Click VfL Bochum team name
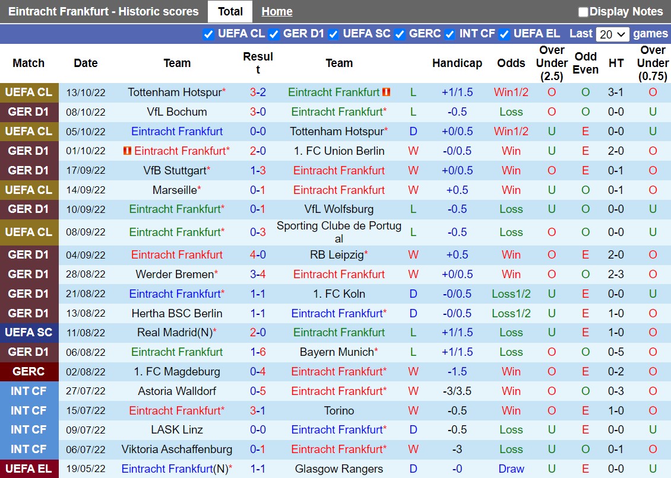Screen dimensions: 671x478 point(177,111)
